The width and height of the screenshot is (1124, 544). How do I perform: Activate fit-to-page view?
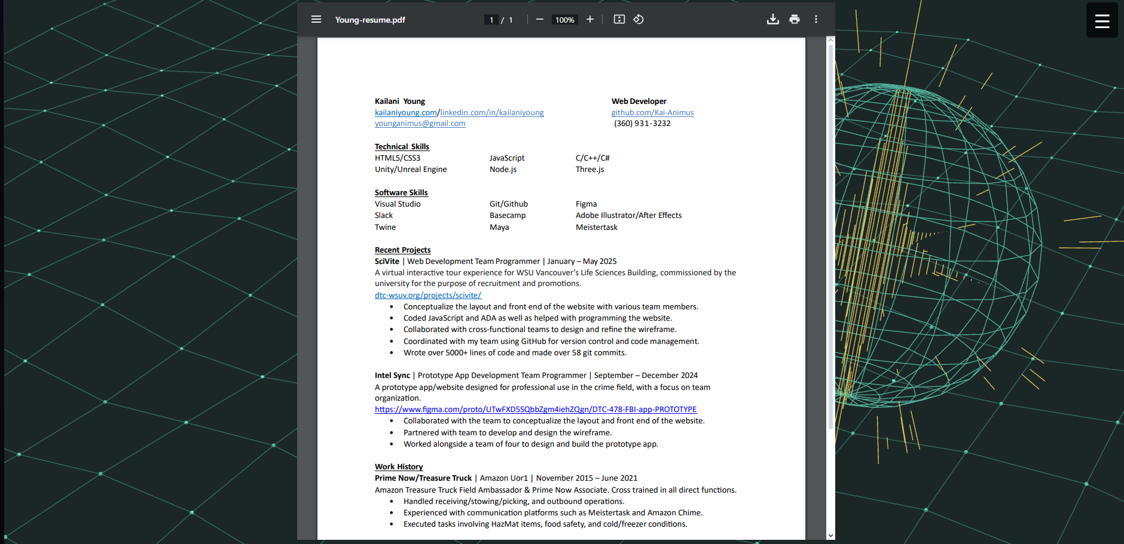coord(619,19)
